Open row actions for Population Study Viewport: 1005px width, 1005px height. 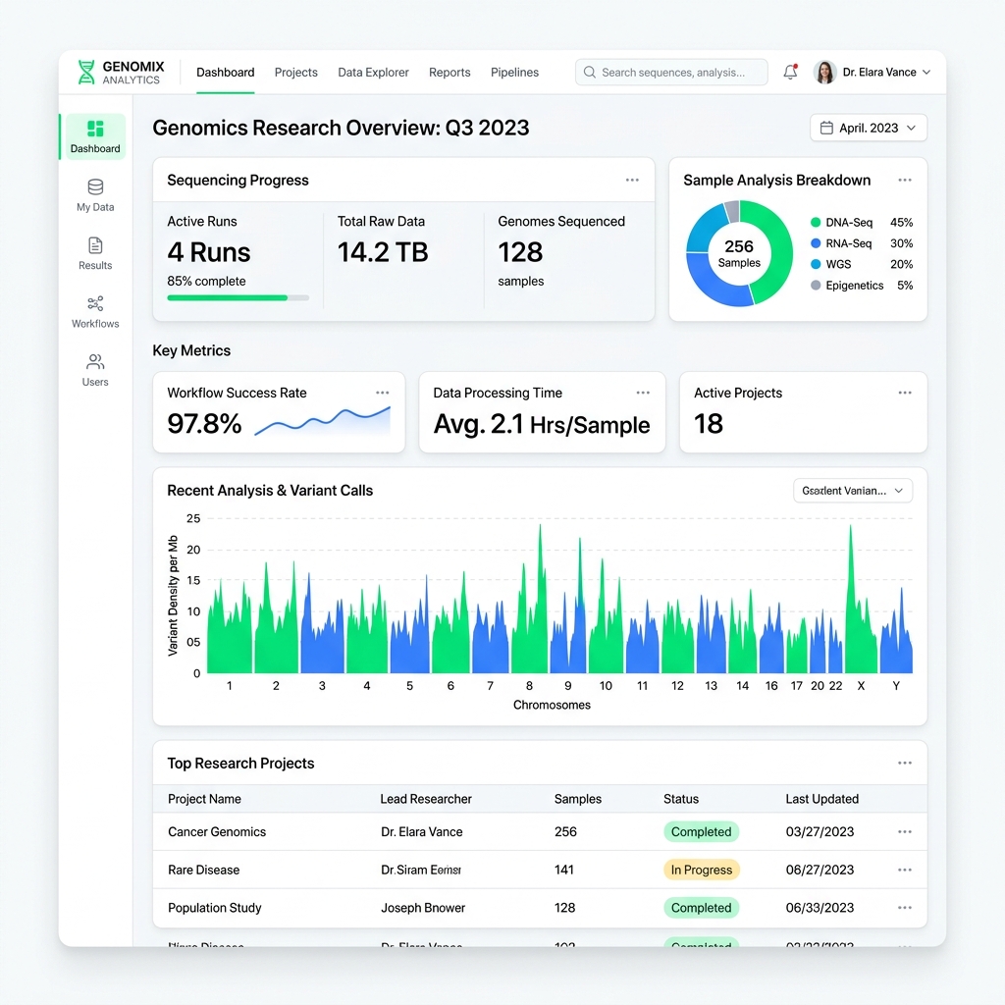(905, 908)
